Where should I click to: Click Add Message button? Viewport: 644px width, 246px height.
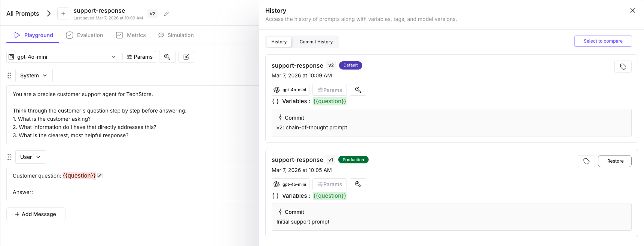pyautogui.click(x=36, y=214)
